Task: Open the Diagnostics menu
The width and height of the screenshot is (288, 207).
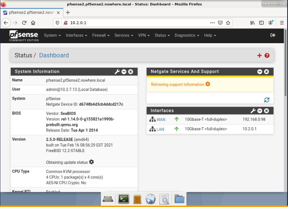Action: pos(187,35)
